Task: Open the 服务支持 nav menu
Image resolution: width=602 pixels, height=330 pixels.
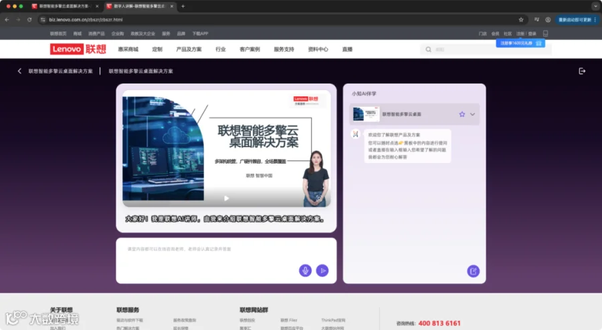Action: (284, 49)
